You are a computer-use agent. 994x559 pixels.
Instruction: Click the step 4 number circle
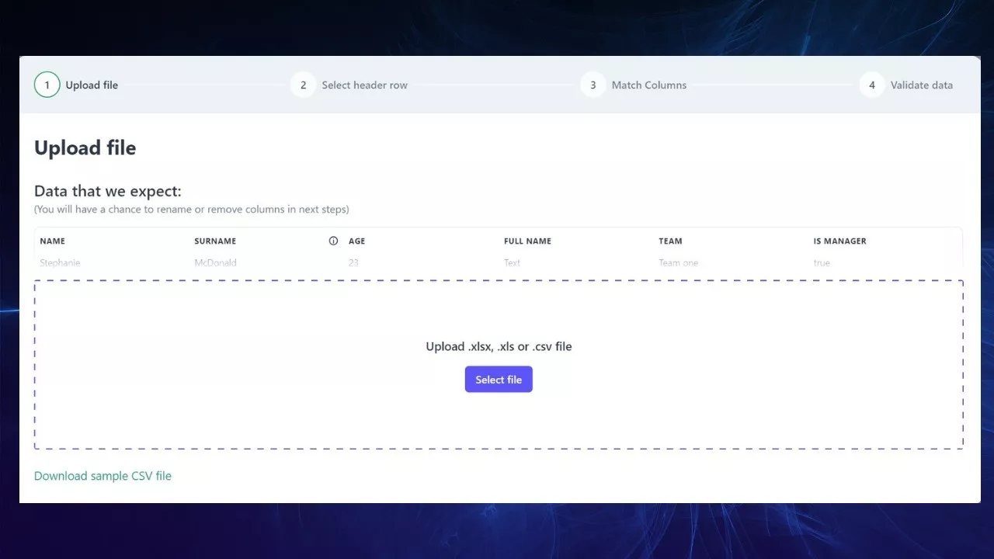871,85
